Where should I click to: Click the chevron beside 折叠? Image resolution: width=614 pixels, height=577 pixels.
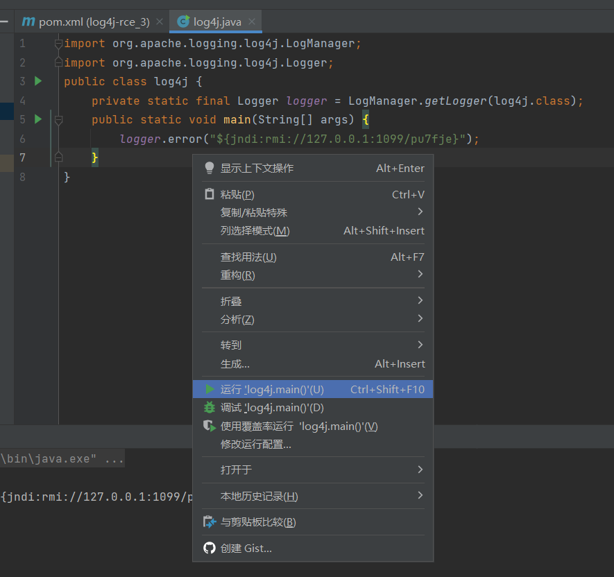tap(420, 300)
